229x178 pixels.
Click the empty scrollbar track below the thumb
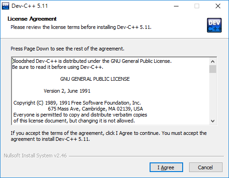[212, 95]
